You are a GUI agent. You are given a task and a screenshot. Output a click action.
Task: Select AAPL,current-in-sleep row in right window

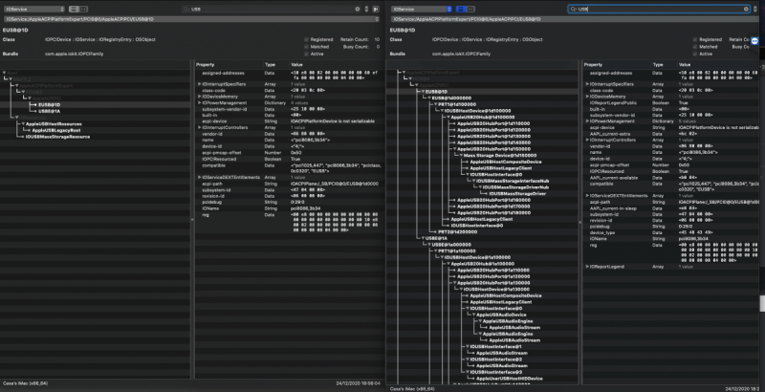pos(671,208)
